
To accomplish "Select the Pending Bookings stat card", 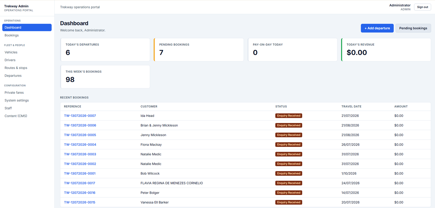I will (199, 50).
